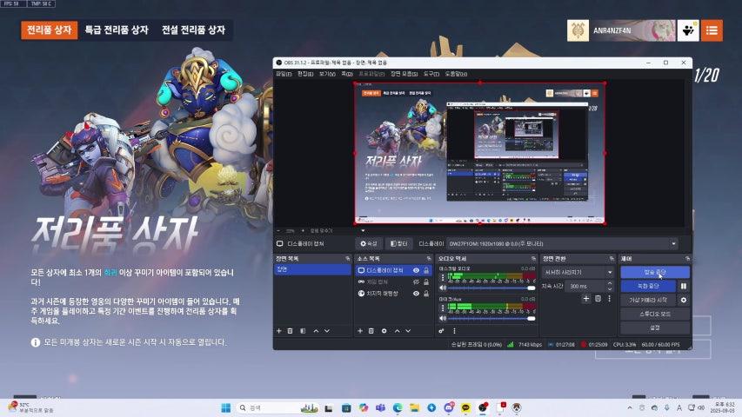Adjust 마이크/Aux volume slider
The image size is (742, 417).
click(x=491, y=318)
